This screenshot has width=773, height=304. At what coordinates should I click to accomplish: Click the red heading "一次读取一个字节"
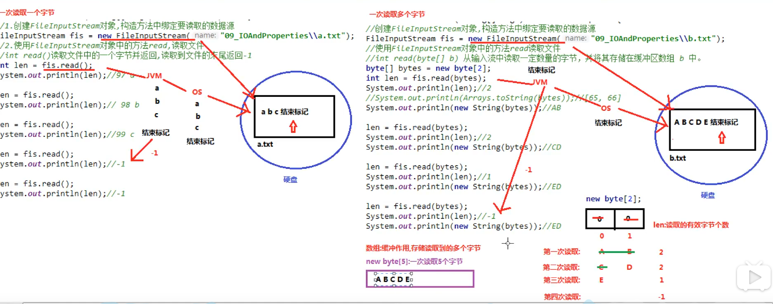(27, 13)
